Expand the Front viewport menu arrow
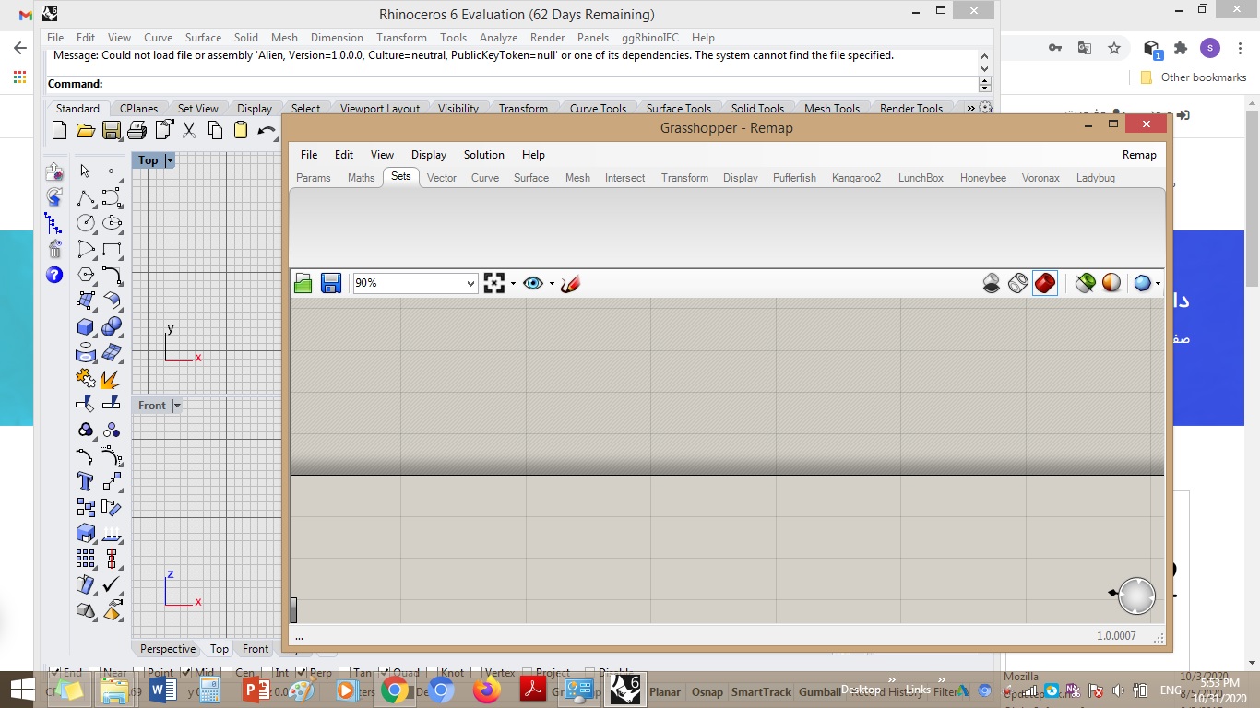Viewport: 1260px width, 708px height. (177, 406)
